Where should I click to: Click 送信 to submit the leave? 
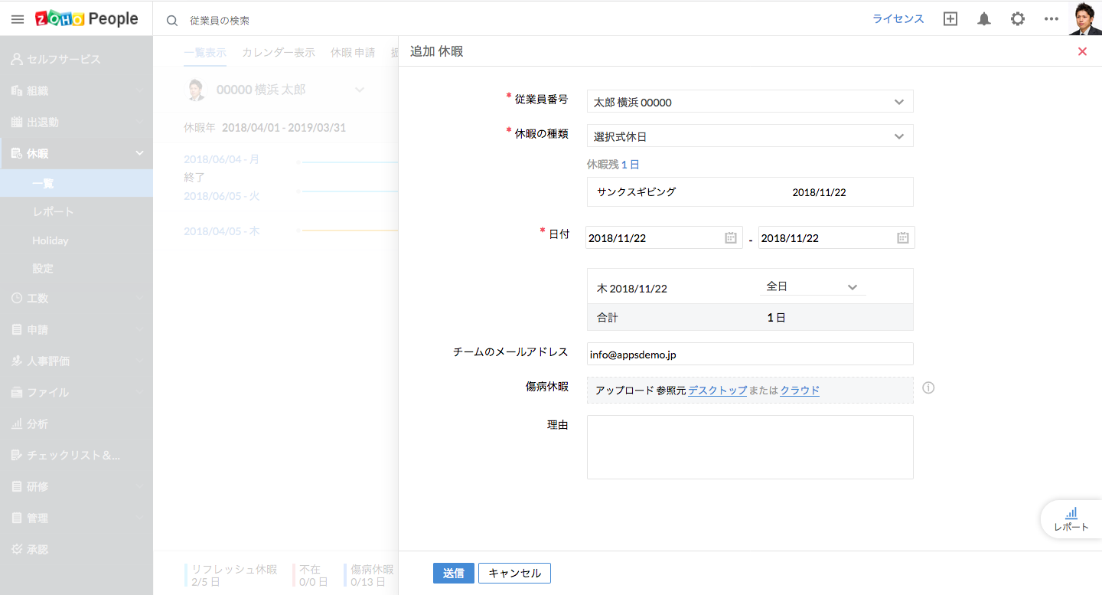(x=453, y=573)
